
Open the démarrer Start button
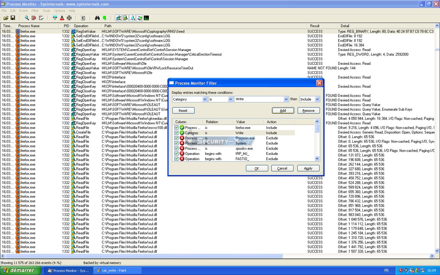pyautogui.click(x=20, y=270)
